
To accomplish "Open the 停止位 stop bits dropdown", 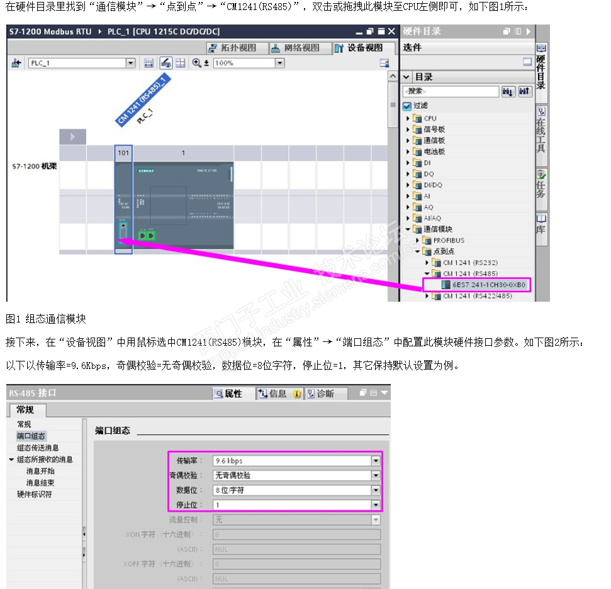I will pos(376,505).
